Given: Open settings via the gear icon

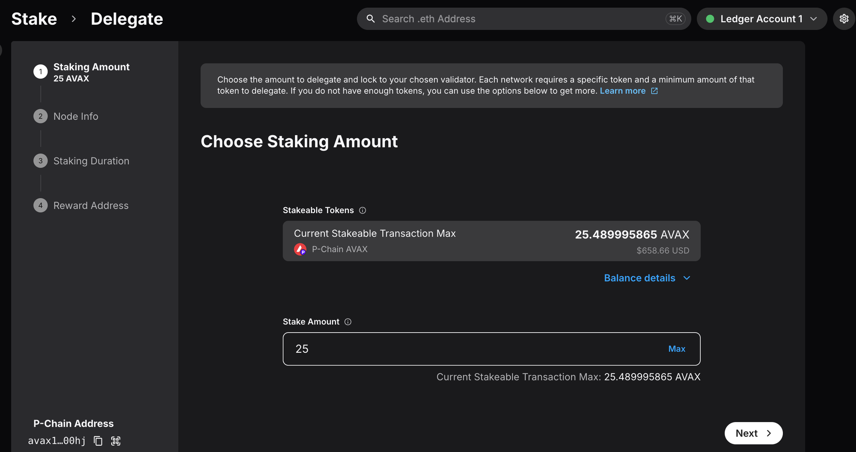Looking at the screenshot, I should [x=844, y=19].
